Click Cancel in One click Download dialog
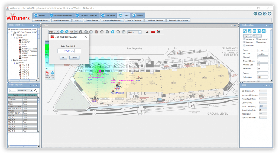Viewport: 279px width, 154px height. [x=74, y=58]
